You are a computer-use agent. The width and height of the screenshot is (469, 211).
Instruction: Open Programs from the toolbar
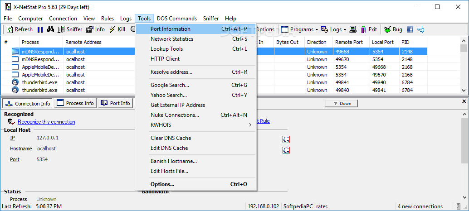coord(297,29)
